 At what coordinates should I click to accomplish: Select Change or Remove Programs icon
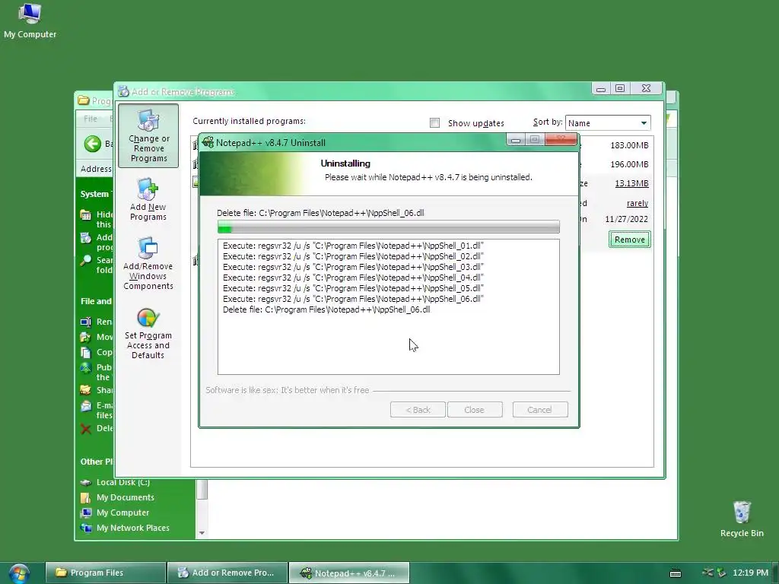(148, 135)
